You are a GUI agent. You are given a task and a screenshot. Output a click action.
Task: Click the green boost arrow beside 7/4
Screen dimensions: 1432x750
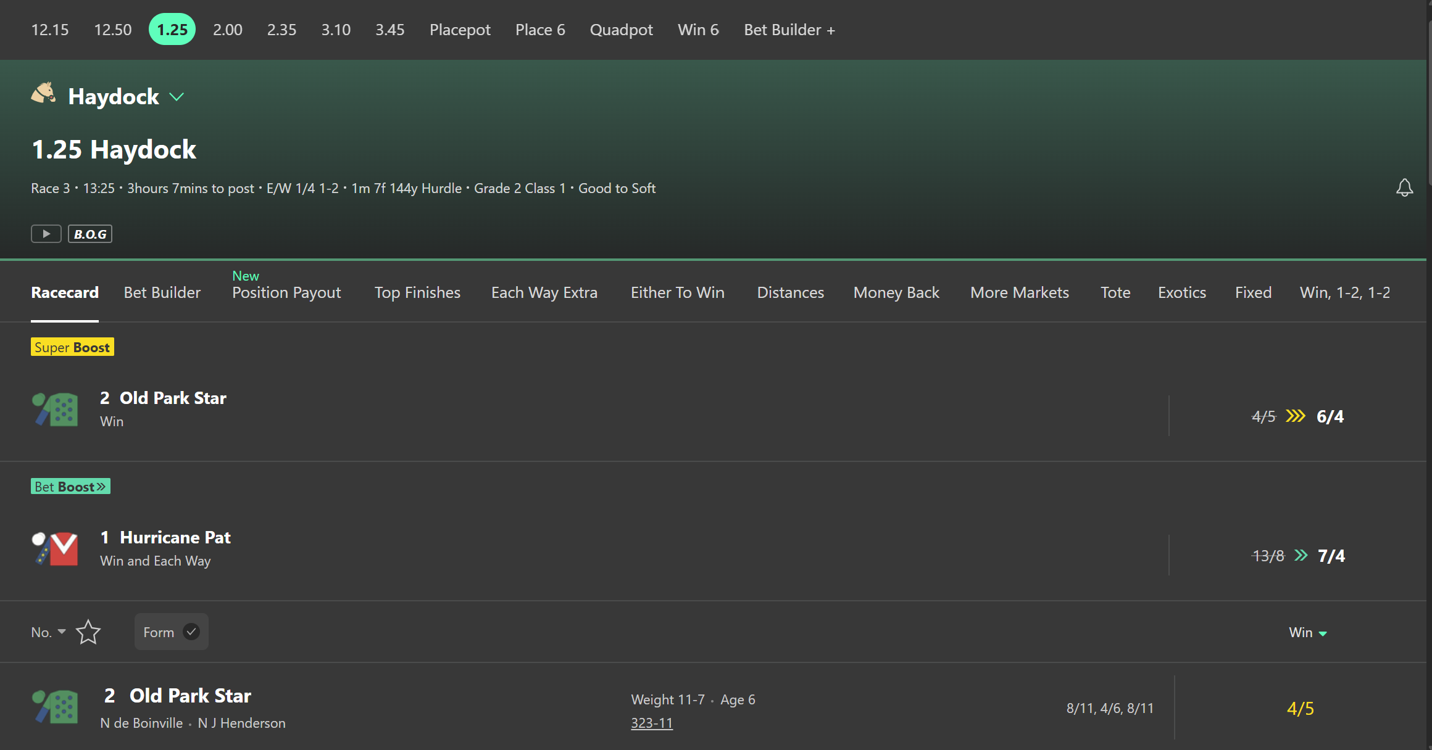coord(1302,555)
